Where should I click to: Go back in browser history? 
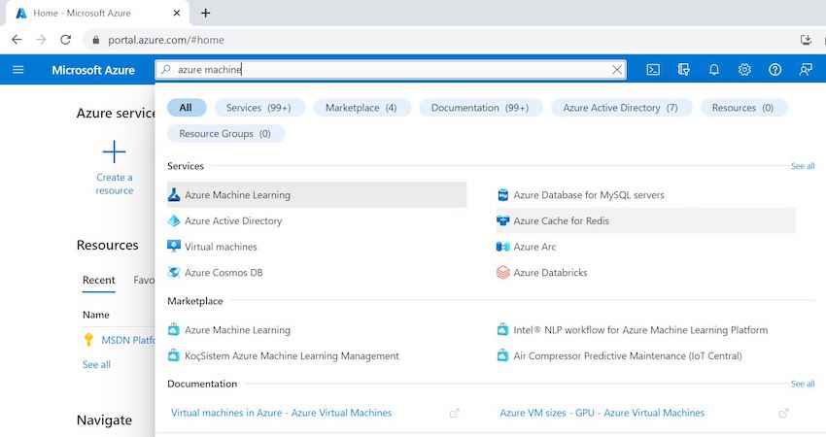17,40
